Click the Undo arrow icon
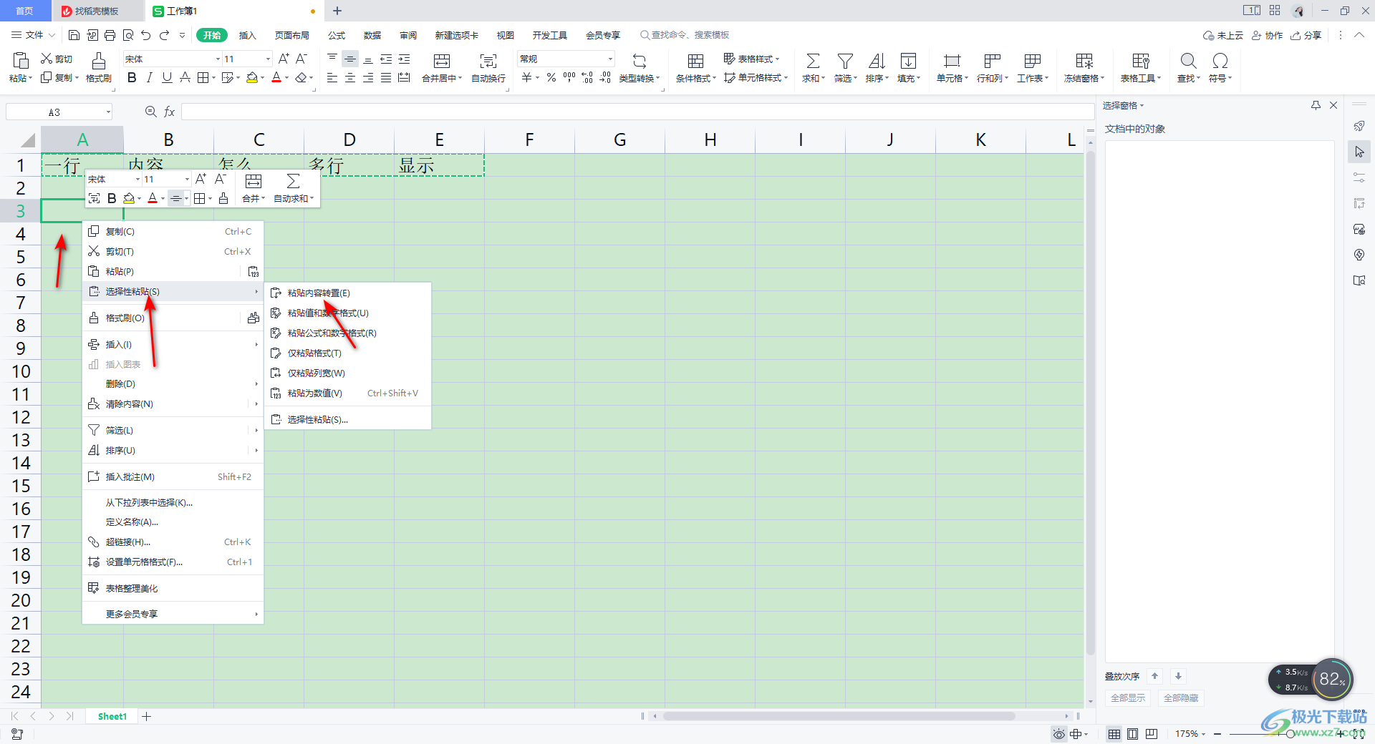 coord(146,35)
